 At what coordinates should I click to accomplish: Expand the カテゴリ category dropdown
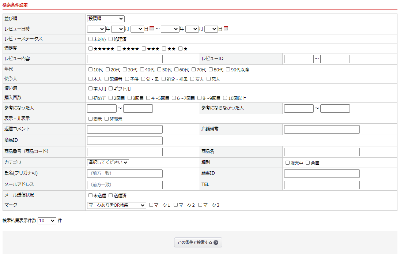tap(108, 162)
